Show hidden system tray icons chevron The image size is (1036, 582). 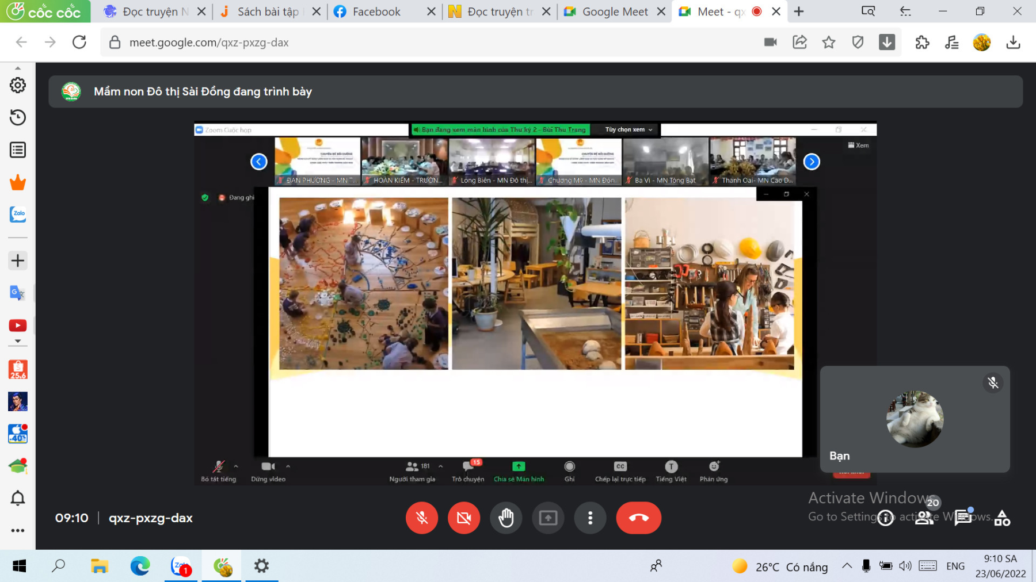tap(847, 566)
